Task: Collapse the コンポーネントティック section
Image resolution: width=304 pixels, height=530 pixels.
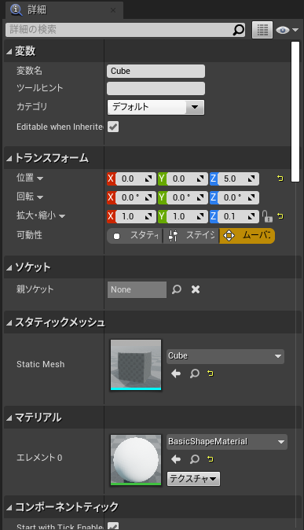Action: pos(9,507)
